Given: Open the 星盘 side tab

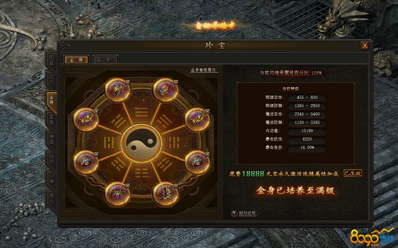Looking at the screenshot, I should (51, 119).
